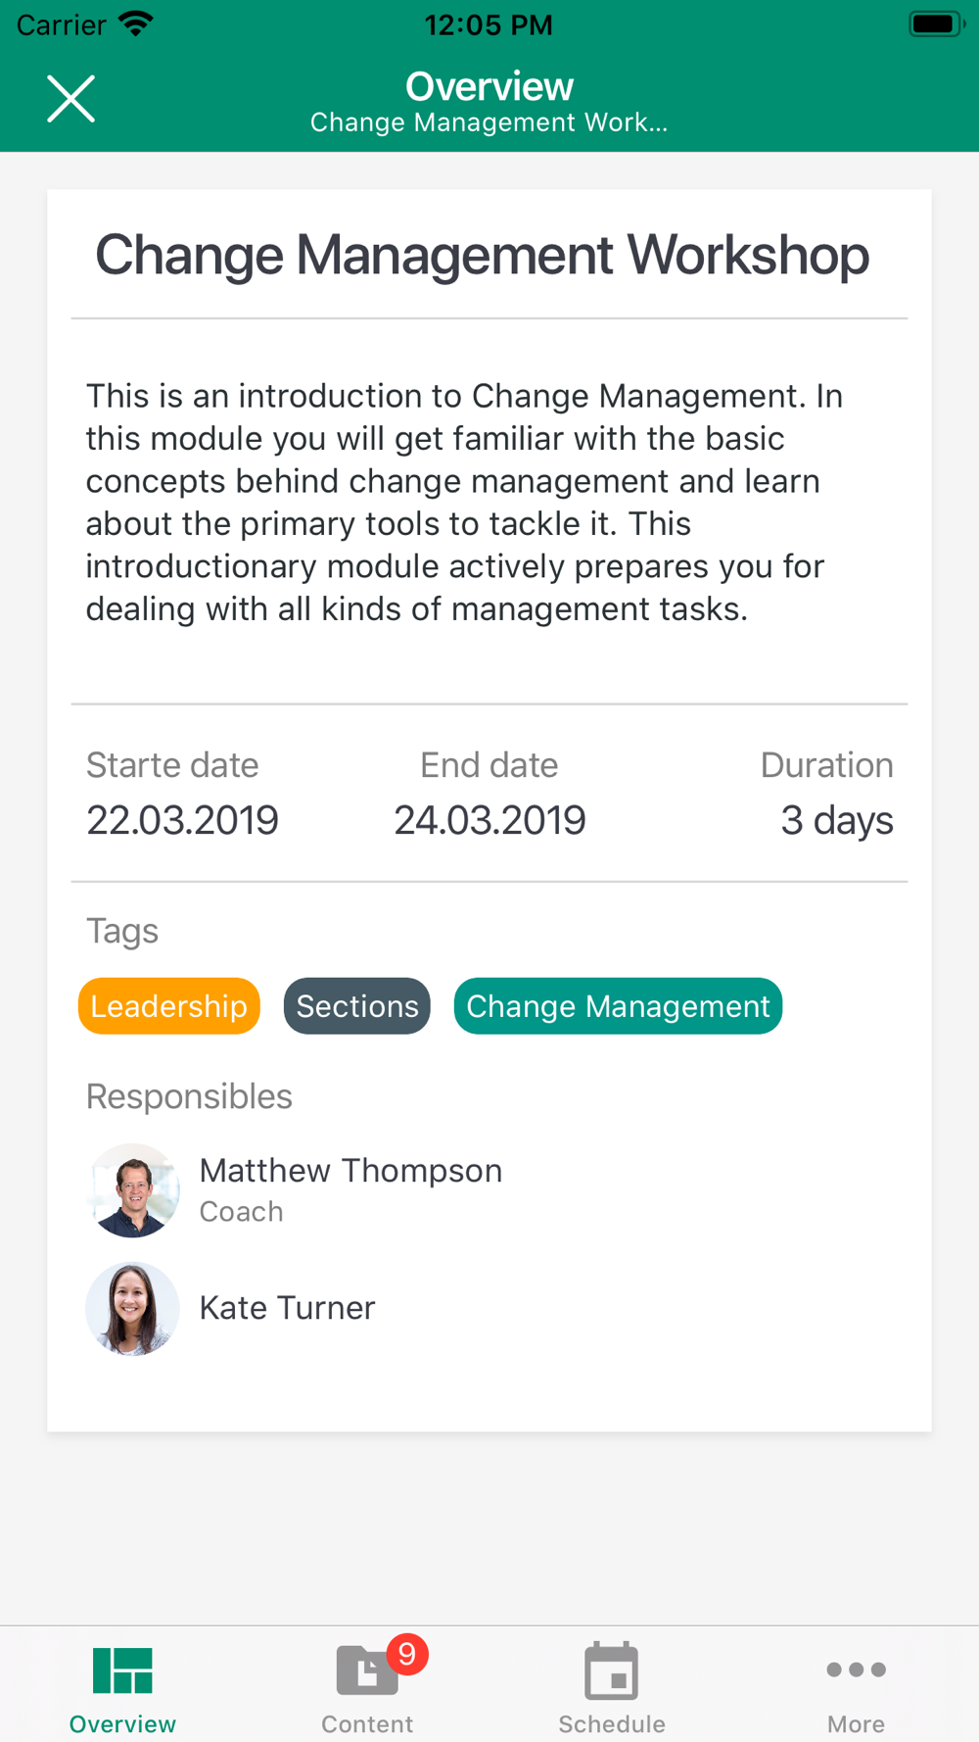Tap the red 9 notification badge
The image size is (979, 1742).
click(407, 1654)
